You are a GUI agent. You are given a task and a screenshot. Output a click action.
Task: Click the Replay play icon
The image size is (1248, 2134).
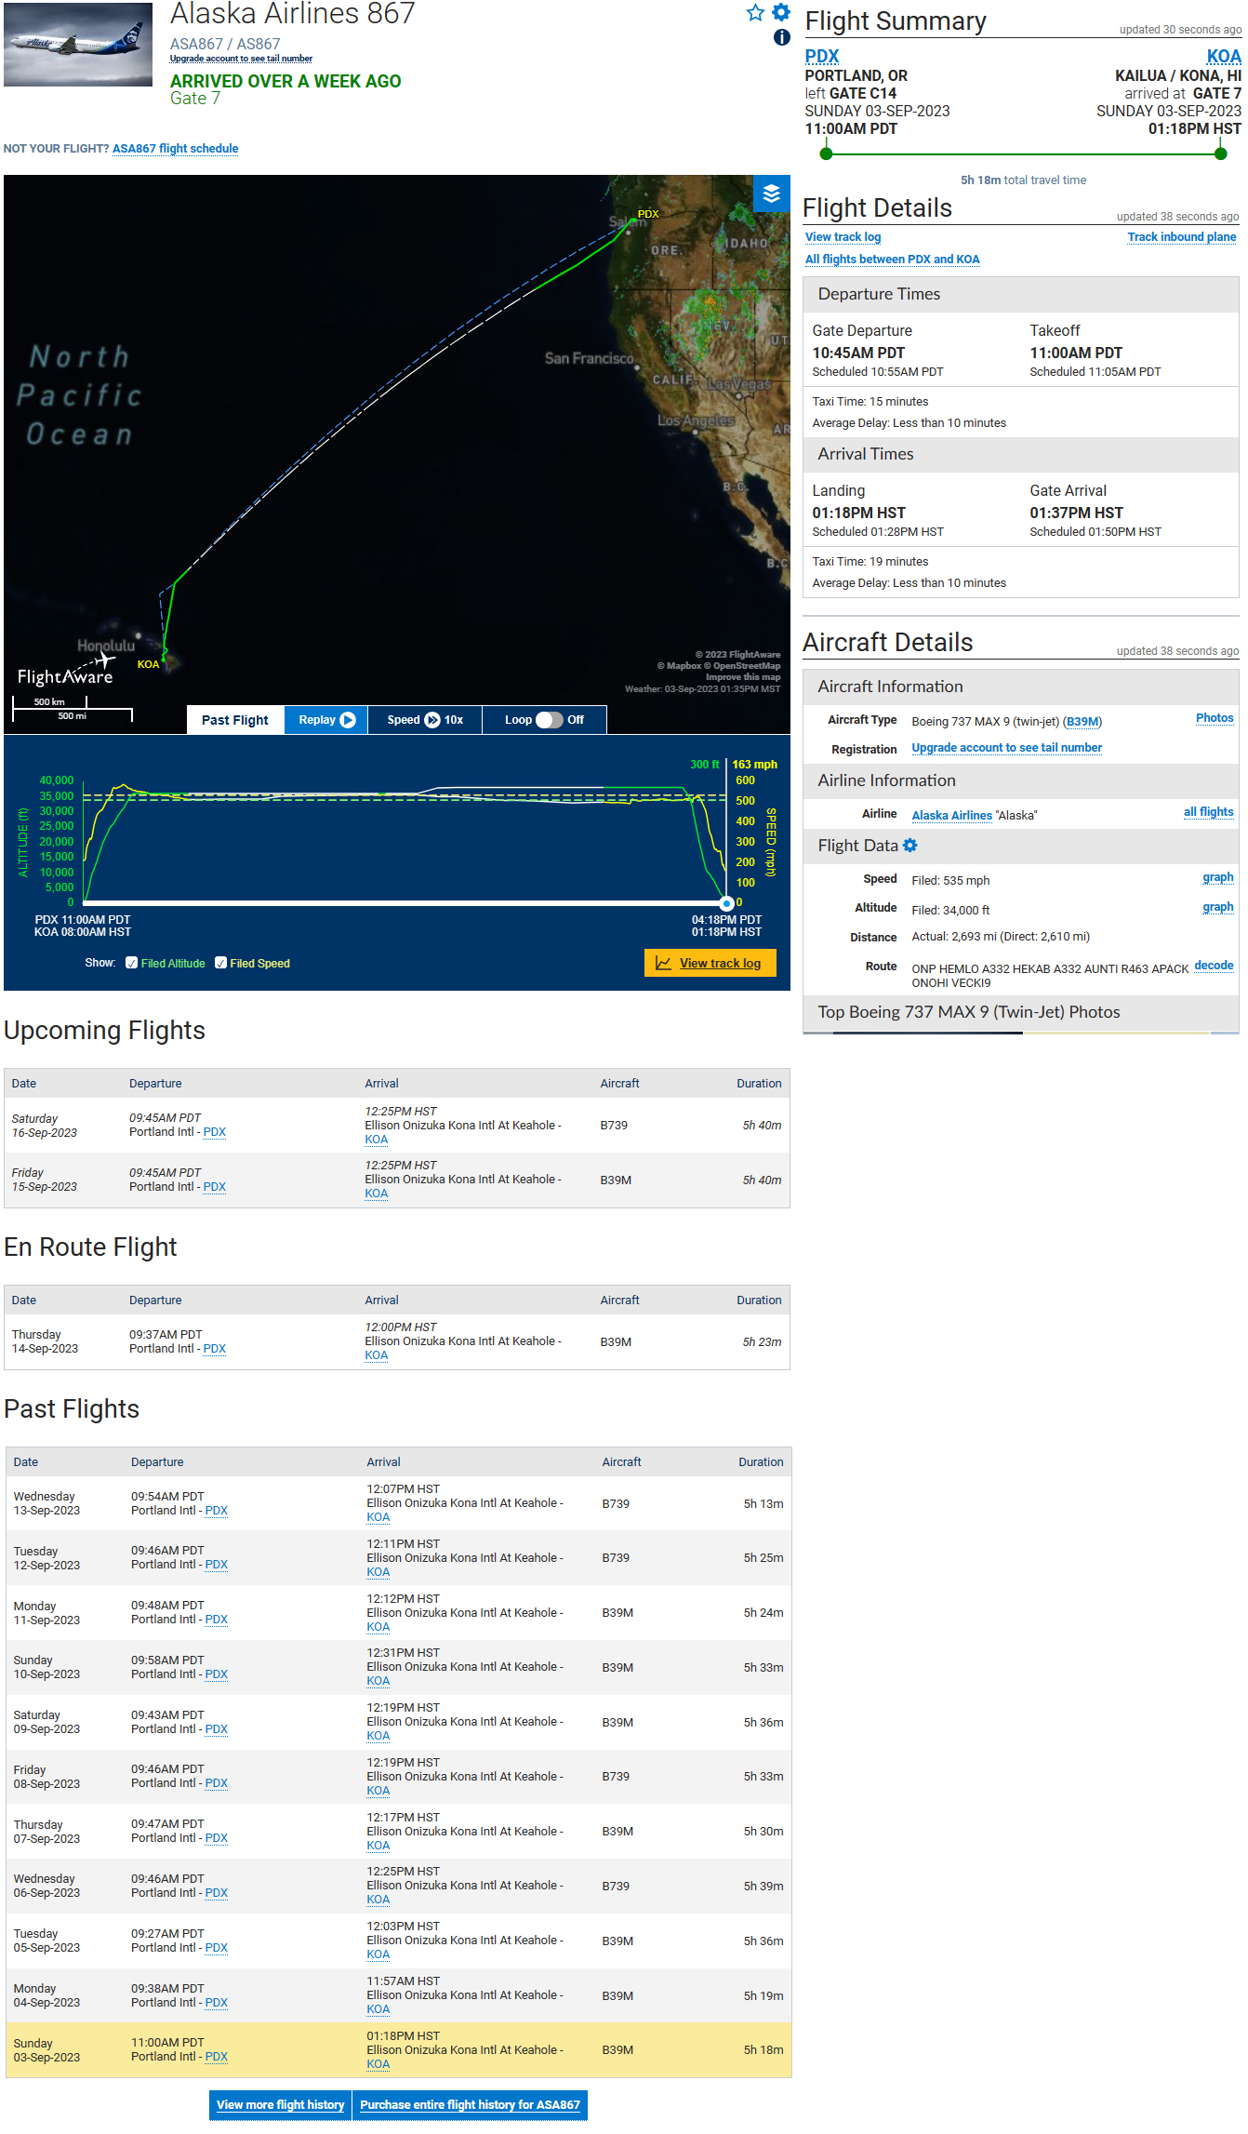click(348, 720)
